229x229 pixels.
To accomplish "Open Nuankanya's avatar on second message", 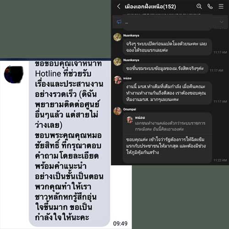I will click(x=117, y=62).
